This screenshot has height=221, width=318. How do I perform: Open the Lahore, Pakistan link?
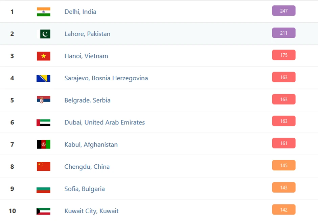coord(87,34)
